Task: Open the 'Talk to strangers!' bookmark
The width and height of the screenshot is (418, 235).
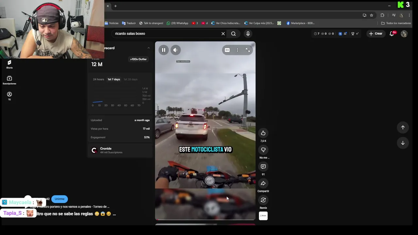Action: (151, 23)
